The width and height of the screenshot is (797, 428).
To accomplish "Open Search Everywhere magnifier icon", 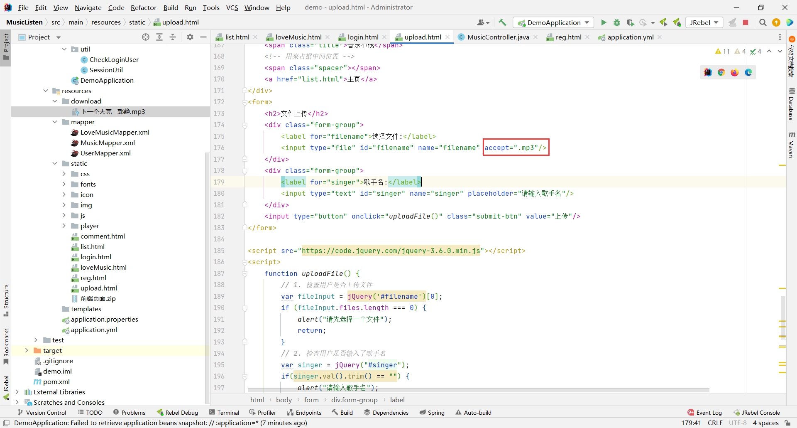I will coord(763,22).
